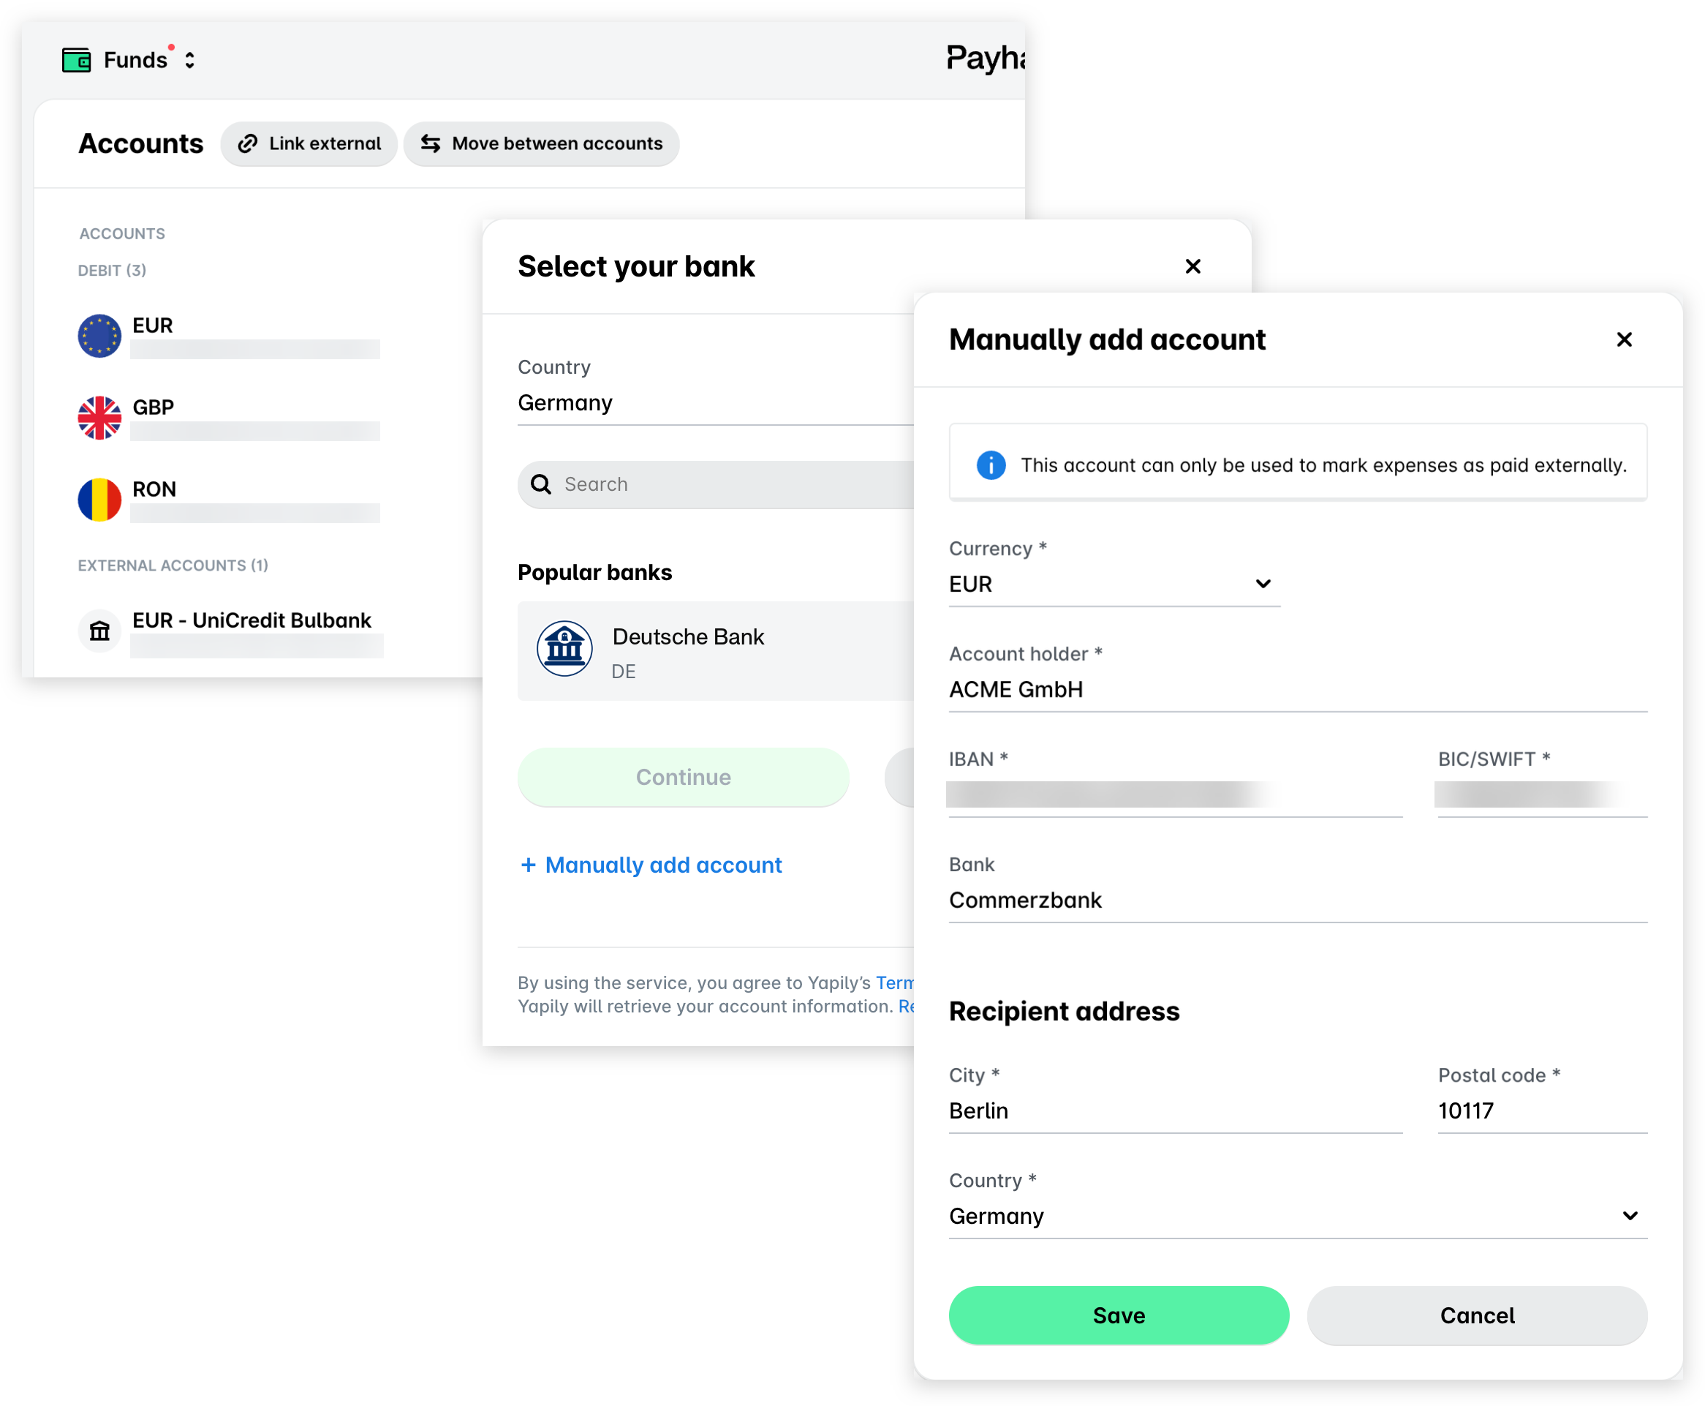This screenshot has height=1406, width=1705.
Task: Click Move between accounts button
Action: [541, 143]
